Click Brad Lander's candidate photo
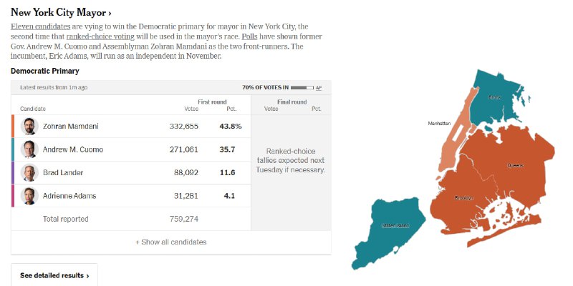The width and height of the screenshot is (573, 286). (x=29, y=172)
